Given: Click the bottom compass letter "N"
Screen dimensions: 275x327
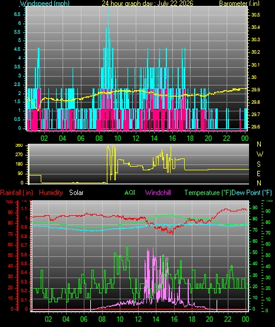Looking at the screenshot, I should 259,183.
